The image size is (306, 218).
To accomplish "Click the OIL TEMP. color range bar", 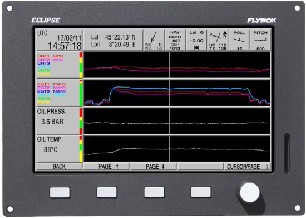I will point(81,149).
